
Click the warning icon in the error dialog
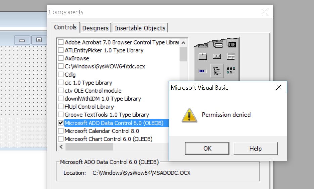coord(189,115)
